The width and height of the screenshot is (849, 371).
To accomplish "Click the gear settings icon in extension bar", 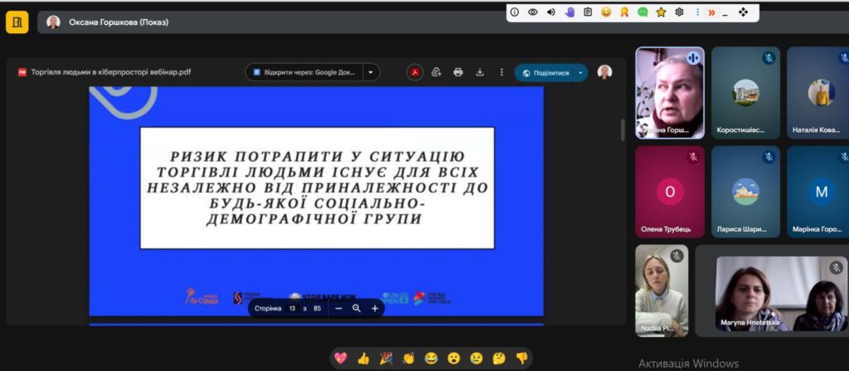I will click(x=679, y=12).
